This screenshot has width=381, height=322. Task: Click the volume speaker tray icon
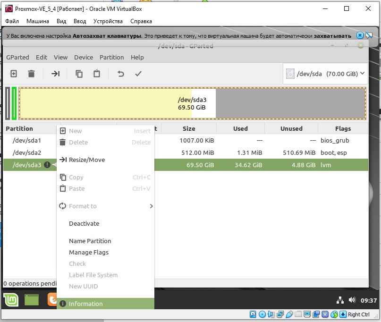tap(352, 300)
